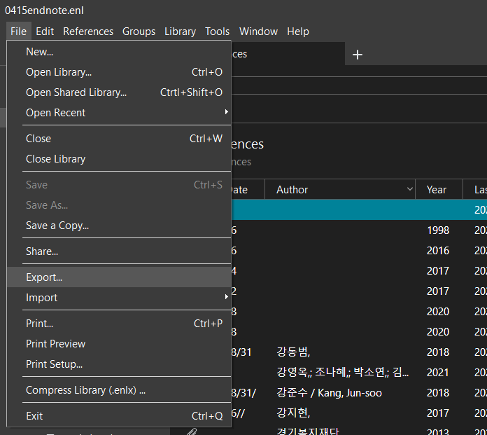This screenshot has height=435, width=487.
Task: Select reference by author 강지현
Action: coord(360,413)
